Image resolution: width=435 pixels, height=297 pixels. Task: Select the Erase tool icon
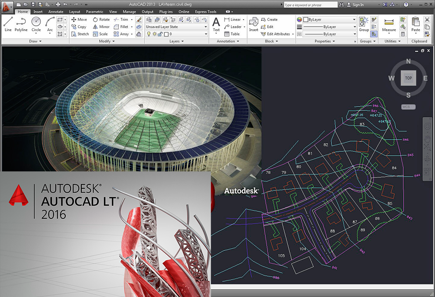[139, 20]
